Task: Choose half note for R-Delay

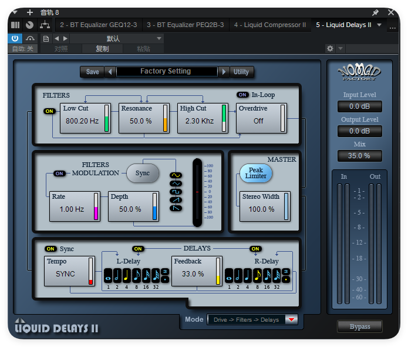Action: 238,276
